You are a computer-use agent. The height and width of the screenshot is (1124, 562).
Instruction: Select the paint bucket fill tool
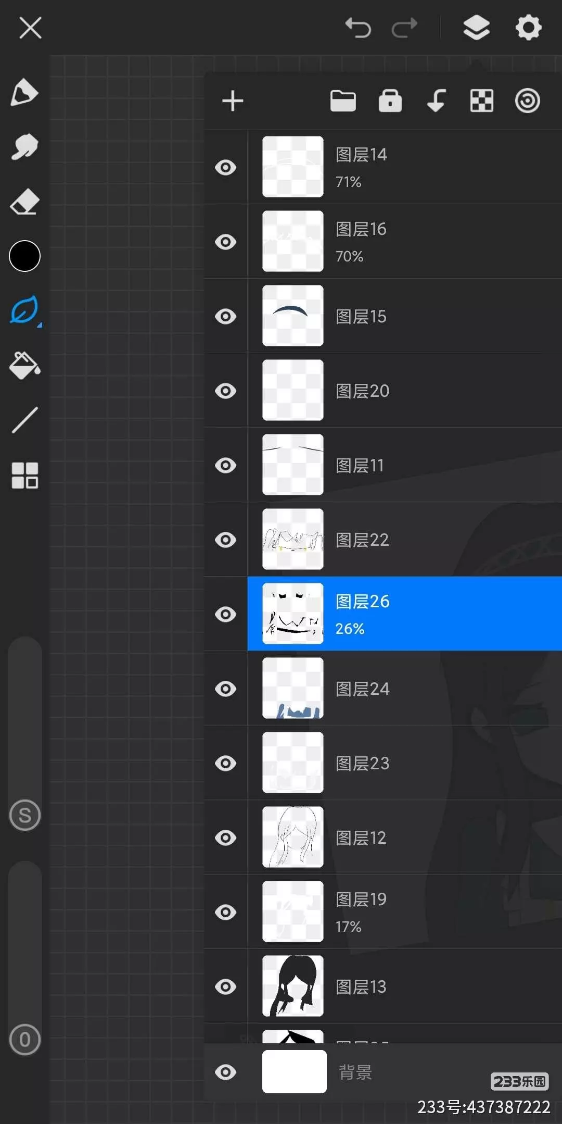[x=24, y=366]
